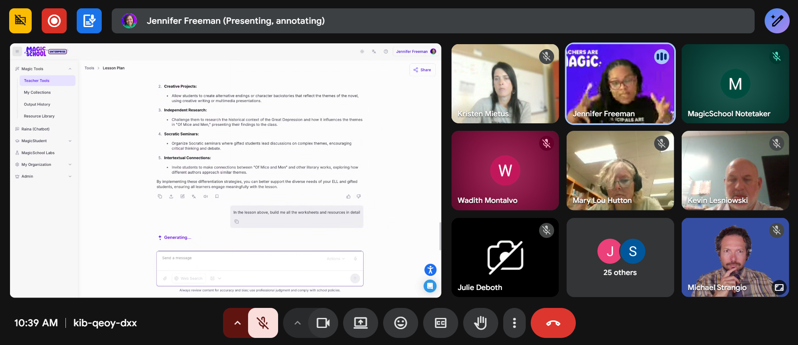Click the shared screen vertical scrollbar
This screenshot has width=798, height=345.
pos(440,236)
